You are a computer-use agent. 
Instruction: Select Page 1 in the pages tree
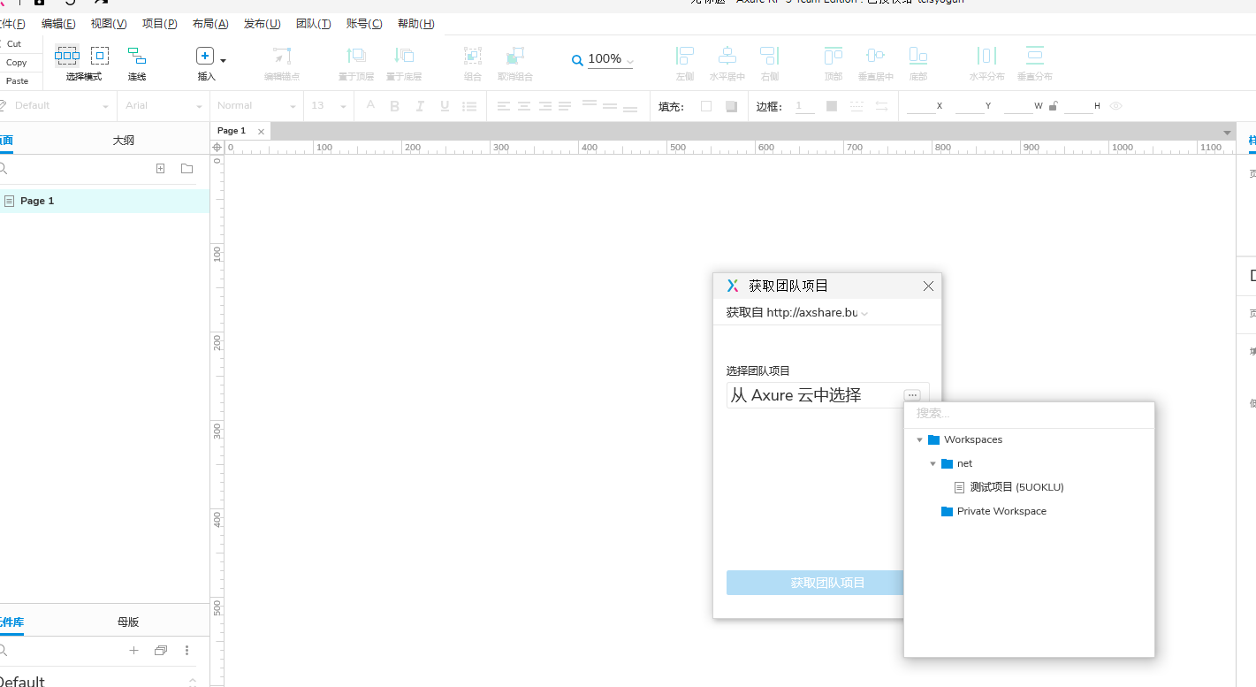(104, 201)
